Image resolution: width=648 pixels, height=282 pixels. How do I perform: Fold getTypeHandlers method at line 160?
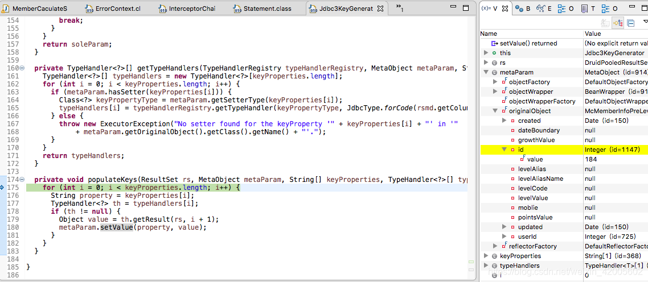click(22, 68)
